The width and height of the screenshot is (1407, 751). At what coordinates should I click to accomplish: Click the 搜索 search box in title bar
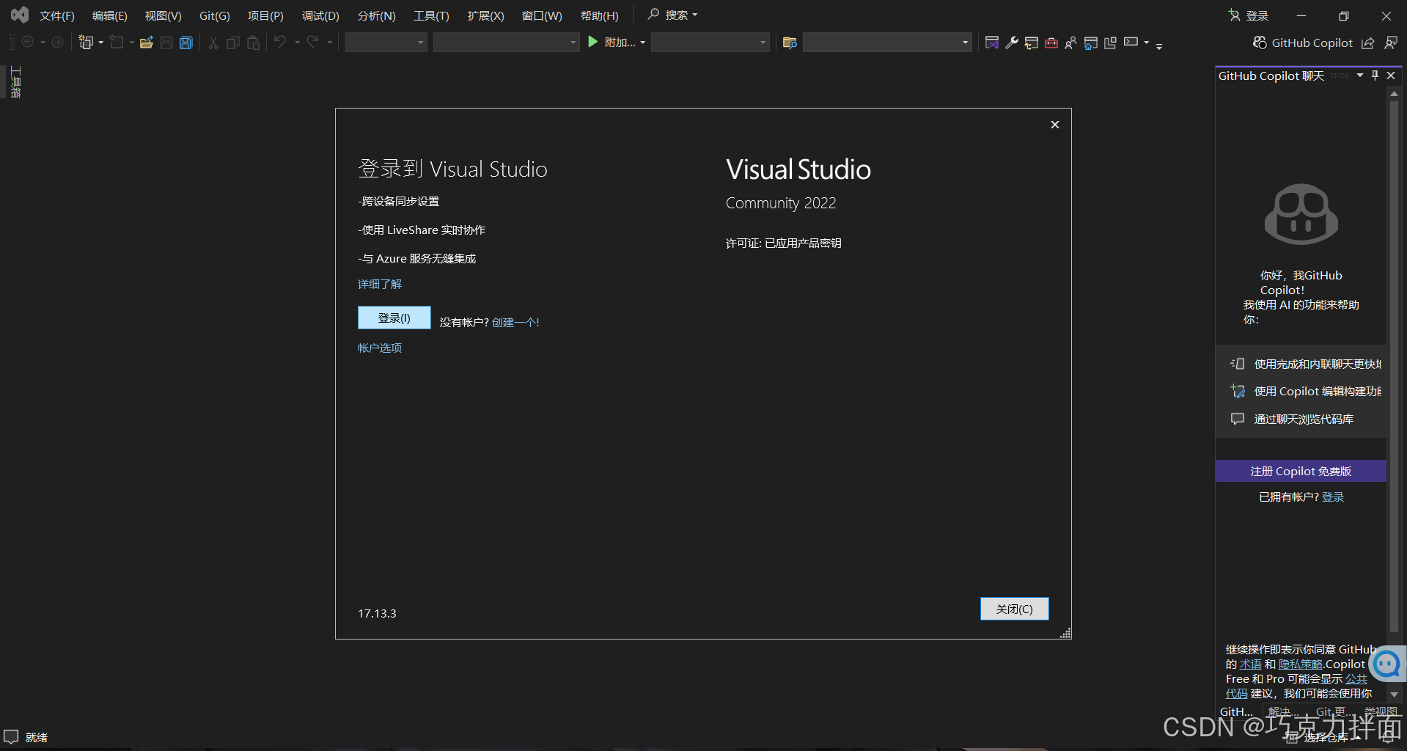click(673, 15)
